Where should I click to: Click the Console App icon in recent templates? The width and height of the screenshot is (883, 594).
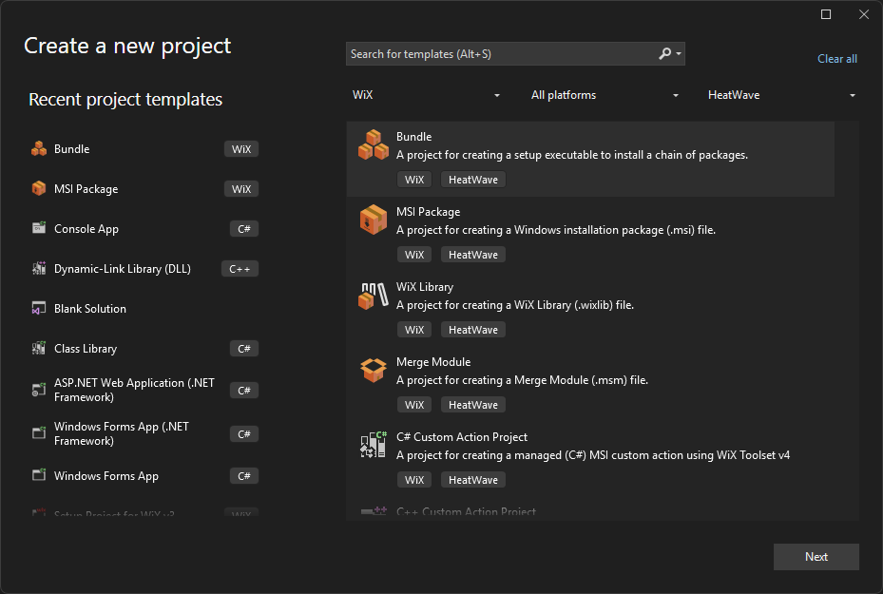point(39,229)
